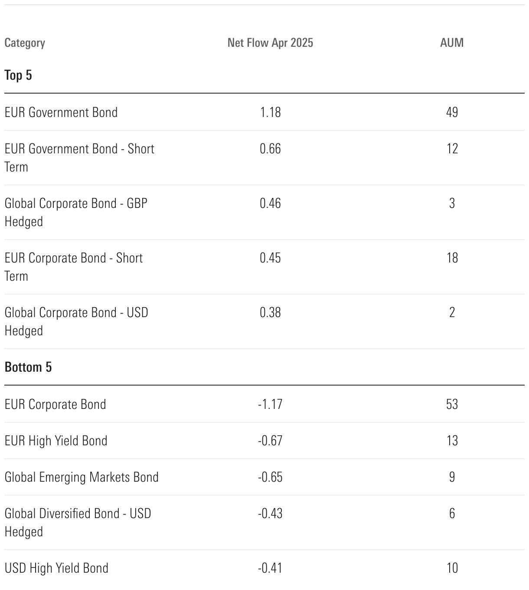529x590 pixels.
Task: Click the 1.18 net flow value
Action: 270,113
